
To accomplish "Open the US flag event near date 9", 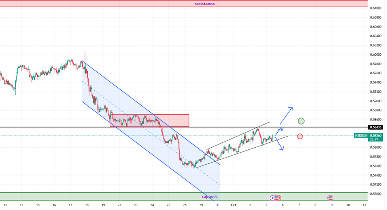I will point(330,198).
